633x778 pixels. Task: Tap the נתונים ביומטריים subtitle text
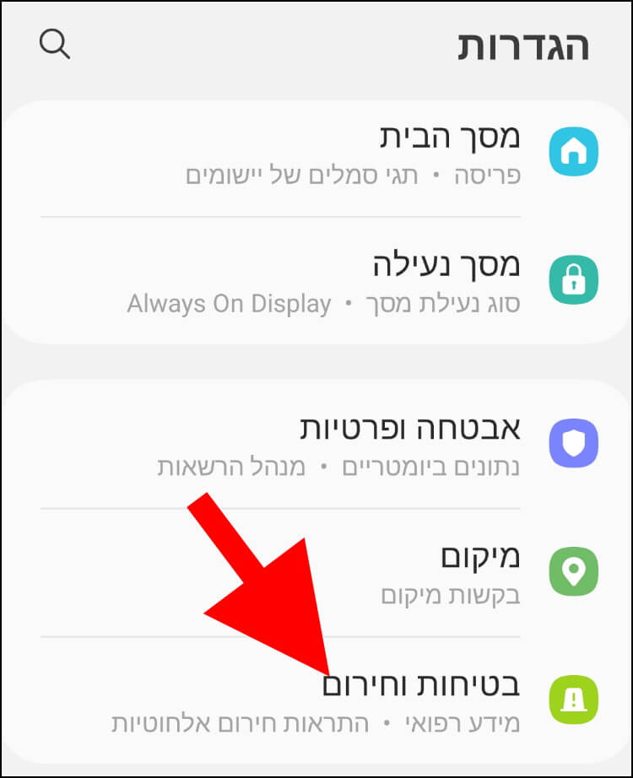431,467
